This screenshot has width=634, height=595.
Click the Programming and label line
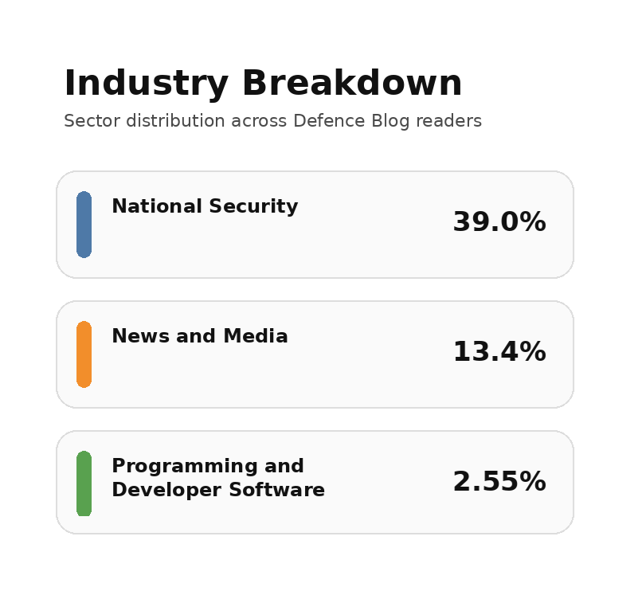[x=208, y=466]
